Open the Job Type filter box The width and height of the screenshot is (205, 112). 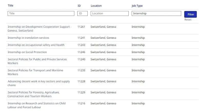pyautogui.click(x=156, y=13)
